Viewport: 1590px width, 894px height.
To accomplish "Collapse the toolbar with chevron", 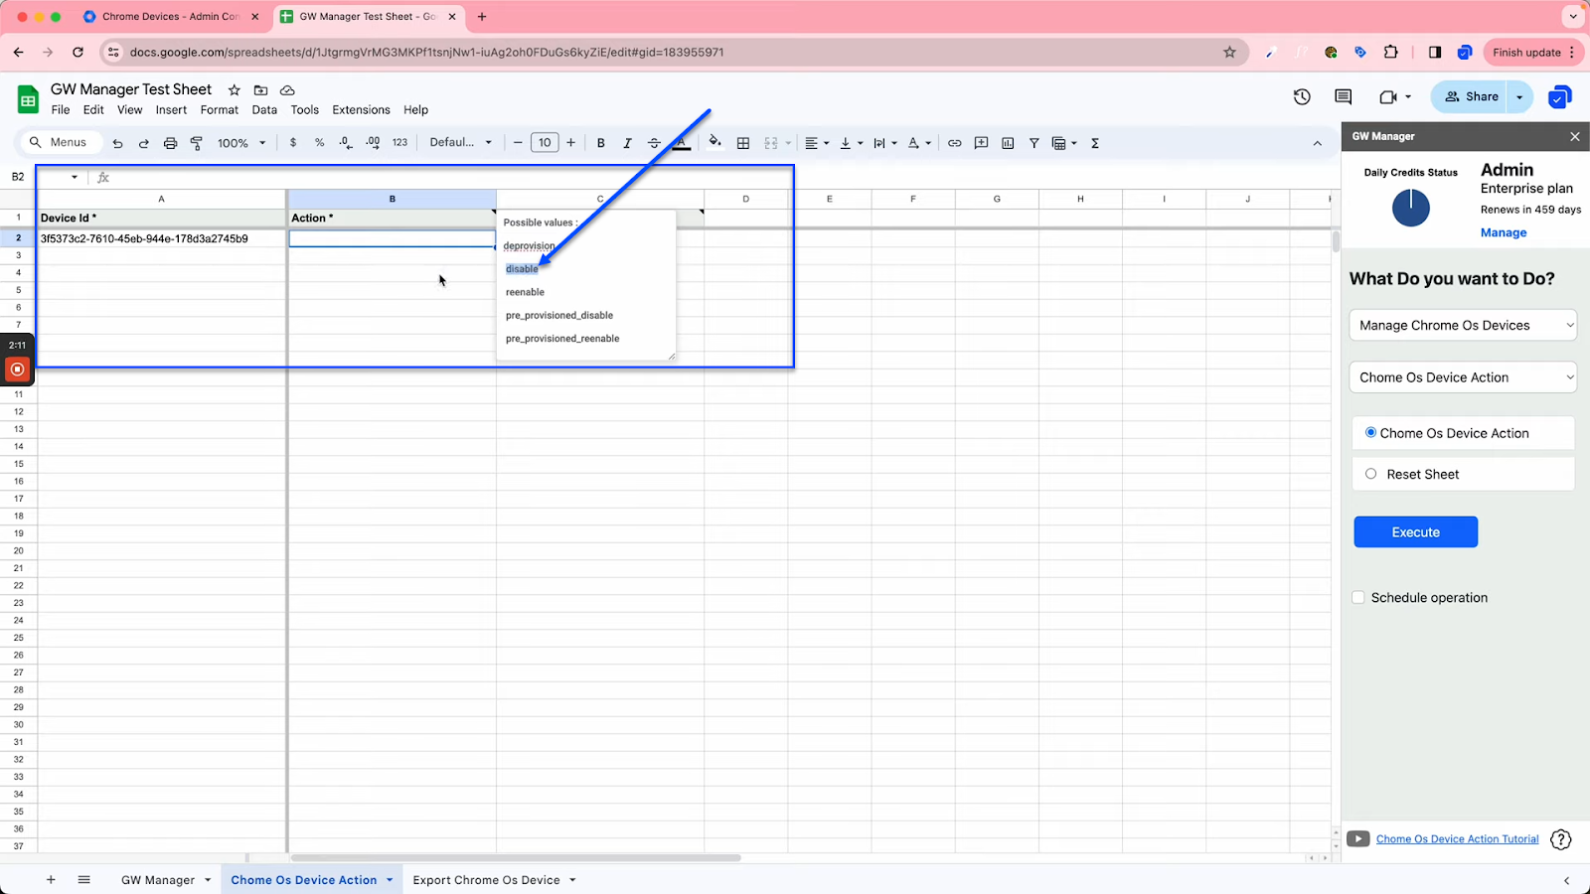I will [x=1317, y=143].
